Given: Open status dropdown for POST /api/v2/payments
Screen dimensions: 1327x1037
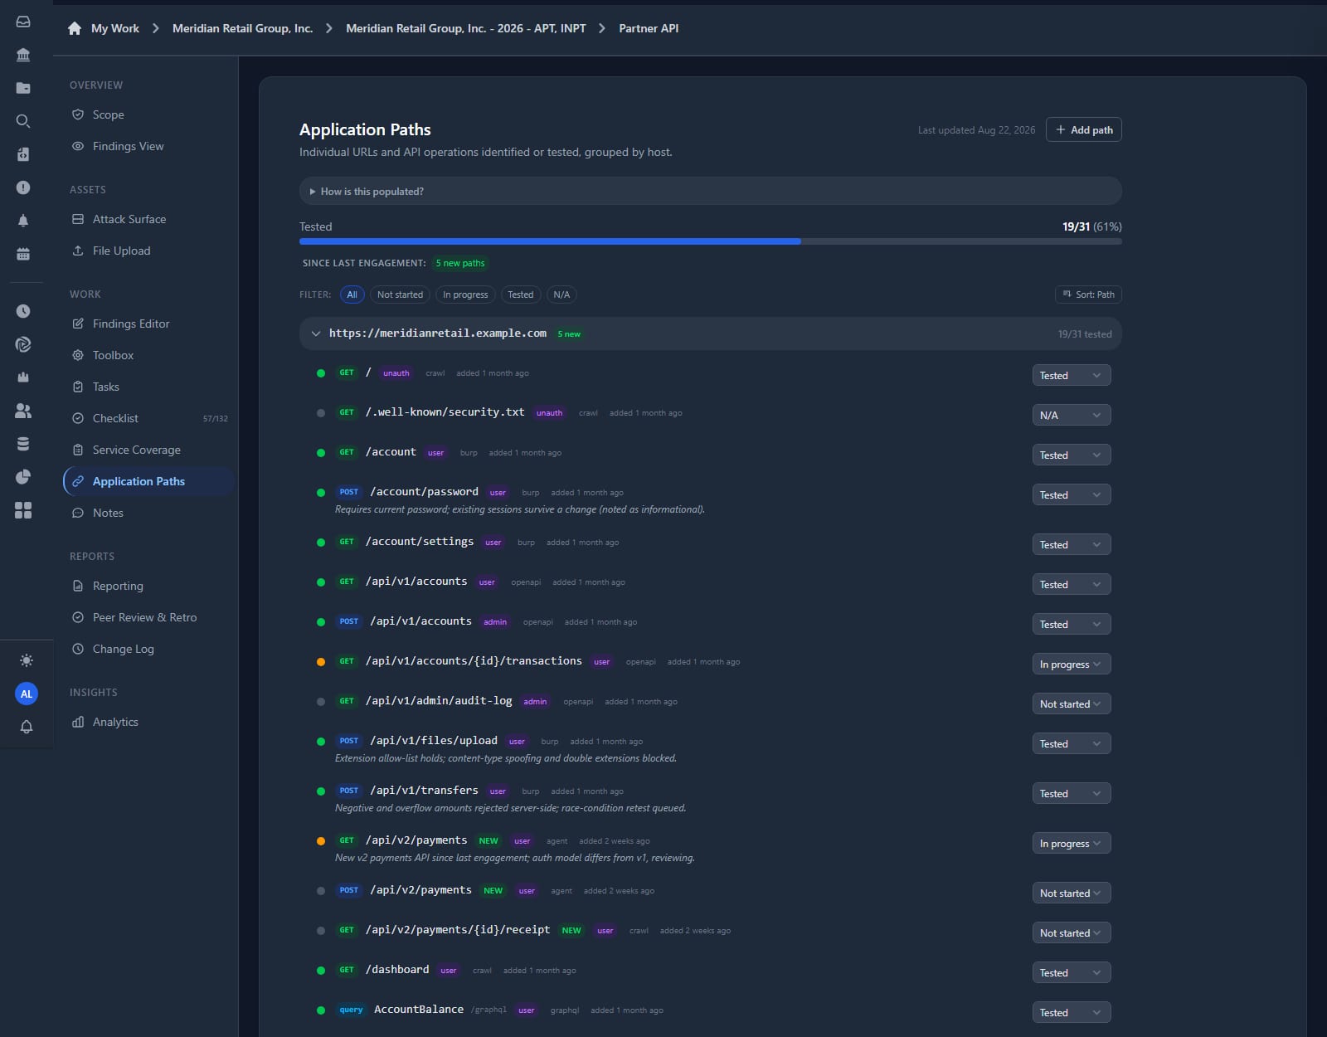Looking at the screenshot, I should click(1071, 893).
